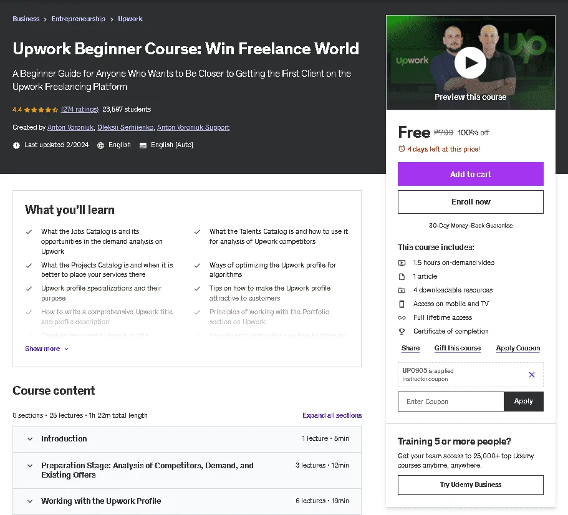This screenshot has height=515, width=568.
Task: Click '3 lectures • 12min' text
Action: coord(322,465)
